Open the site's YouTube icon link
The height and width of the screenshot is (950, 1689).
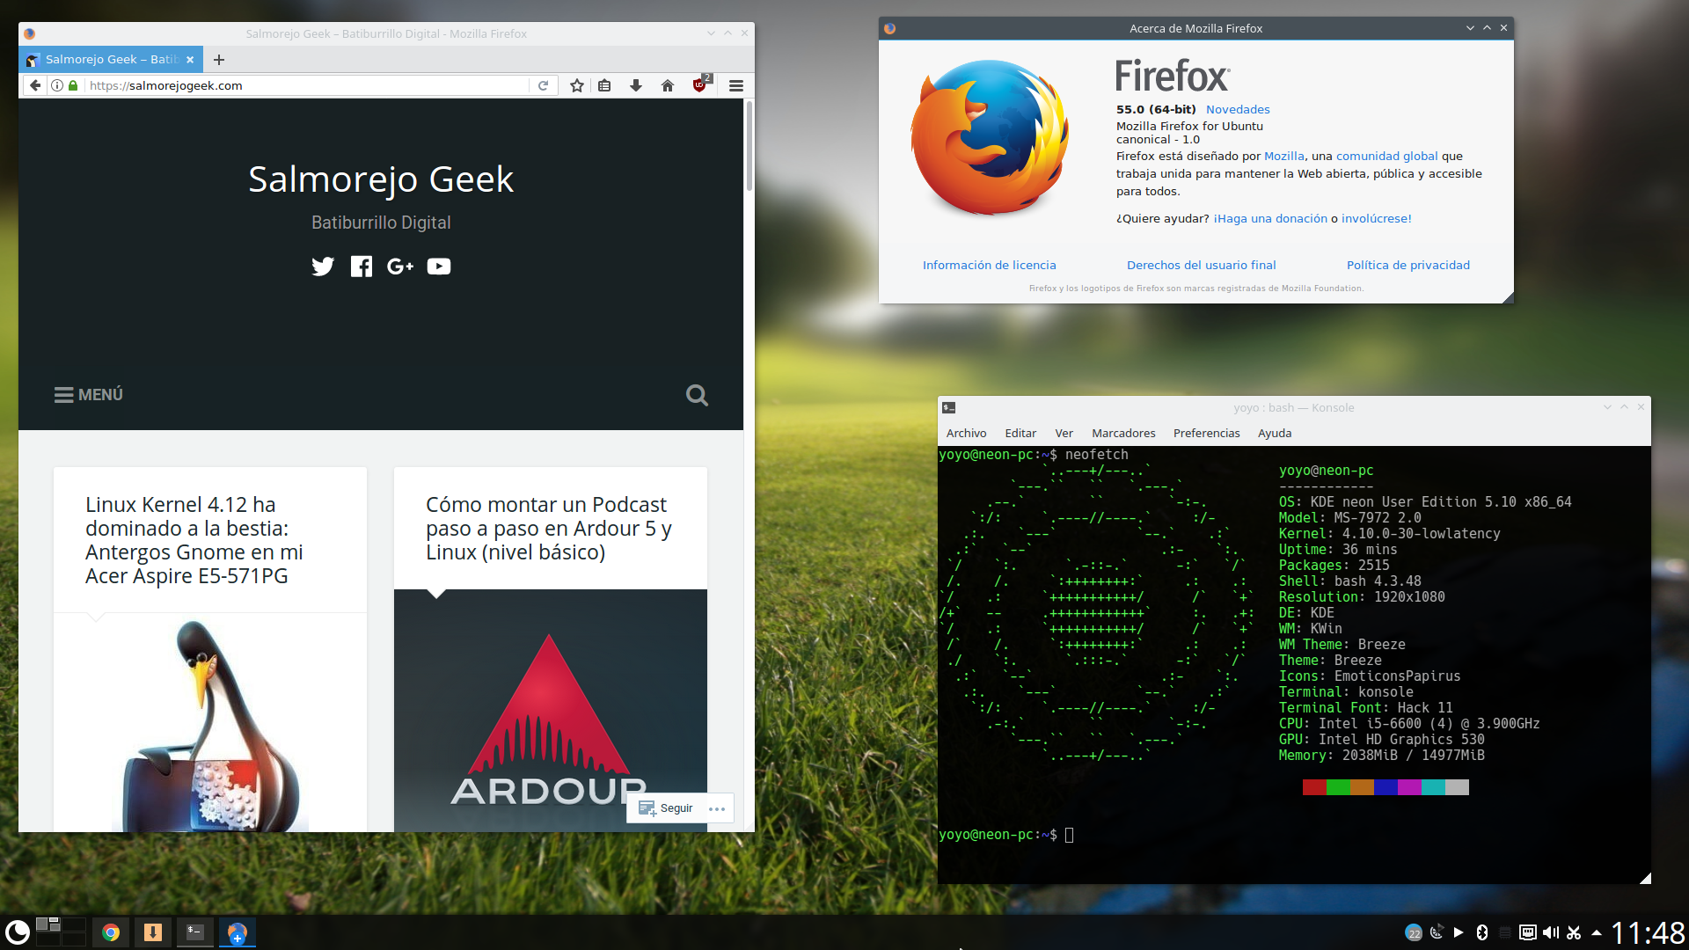[x=439, y=267]
